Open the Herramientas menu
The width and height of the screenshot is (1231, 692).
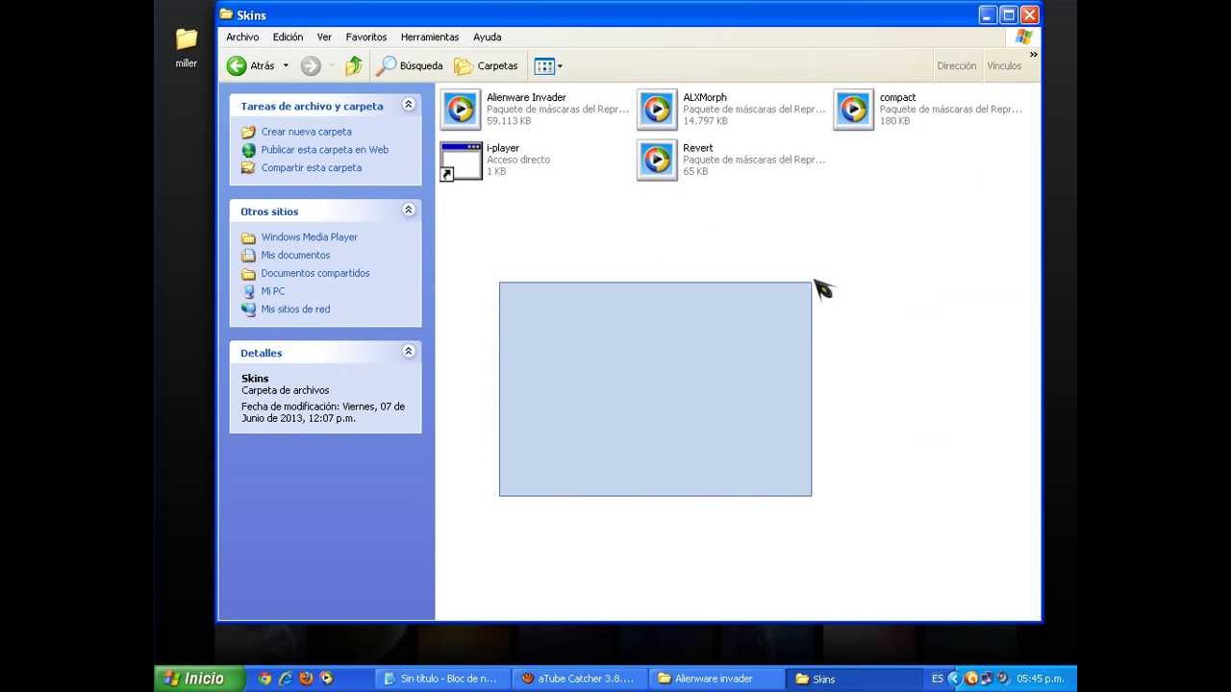(x=430, y=37)
